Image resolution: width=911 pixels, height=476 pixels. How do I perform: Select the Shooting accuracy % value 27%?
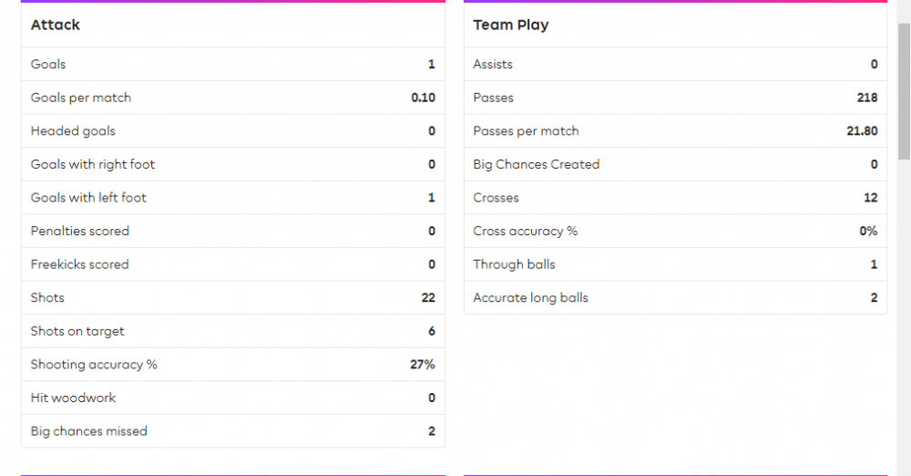click(x=422, y=365)
